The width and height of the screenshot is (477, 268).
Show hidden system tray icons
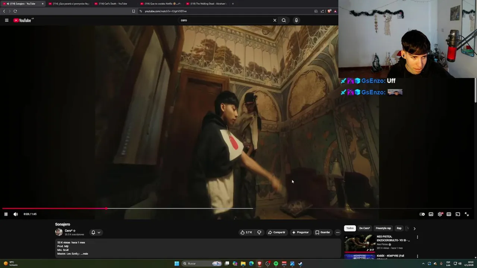[423, 264]
